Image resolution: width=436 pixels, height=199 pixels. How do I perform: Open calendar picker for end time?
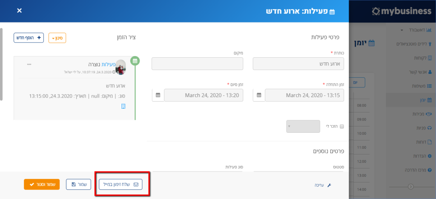coord(158,95)
